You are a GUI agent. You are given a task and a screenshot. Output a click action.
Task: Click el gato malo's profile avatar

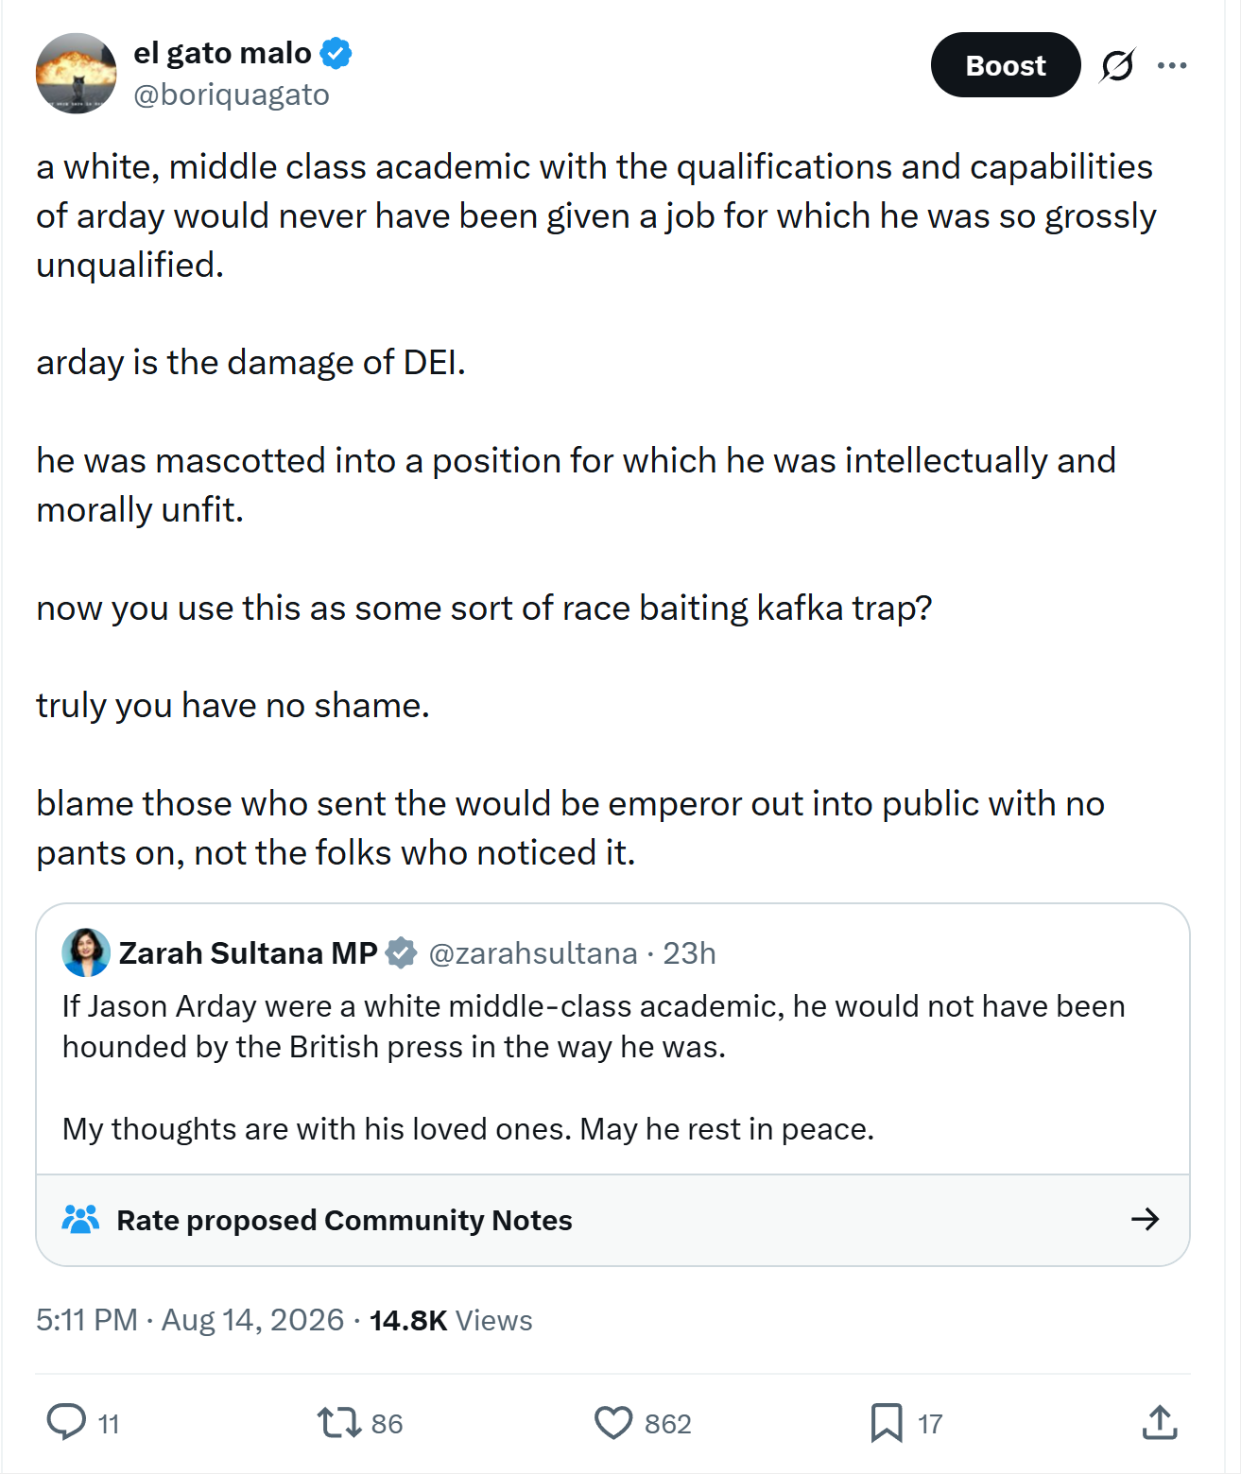[77, 73]
